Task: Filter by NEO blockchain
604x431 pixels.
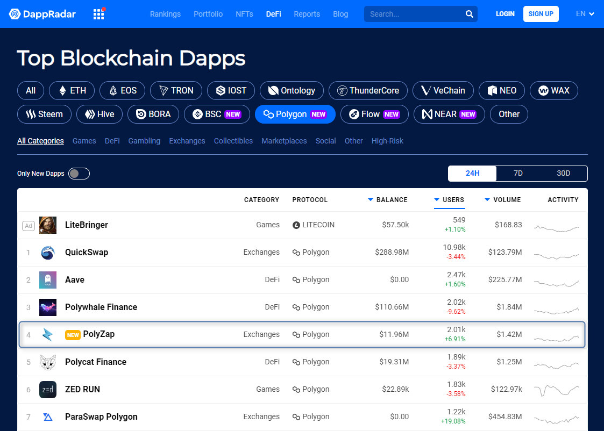Action: (x=501, y=90)
